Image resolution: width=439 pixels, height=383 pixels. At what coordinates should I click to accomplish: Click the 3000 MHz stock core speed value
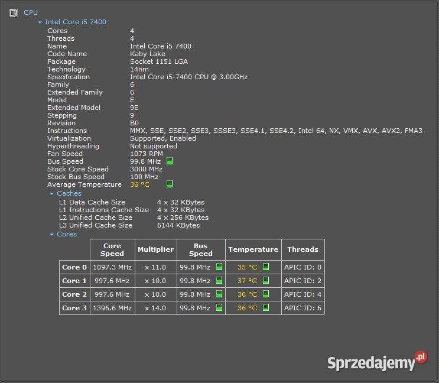(146, 169)
